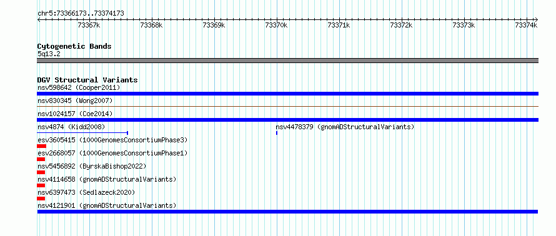Open nsv4121901 (gnomADStructuralVariants) label

pos(107,205)
